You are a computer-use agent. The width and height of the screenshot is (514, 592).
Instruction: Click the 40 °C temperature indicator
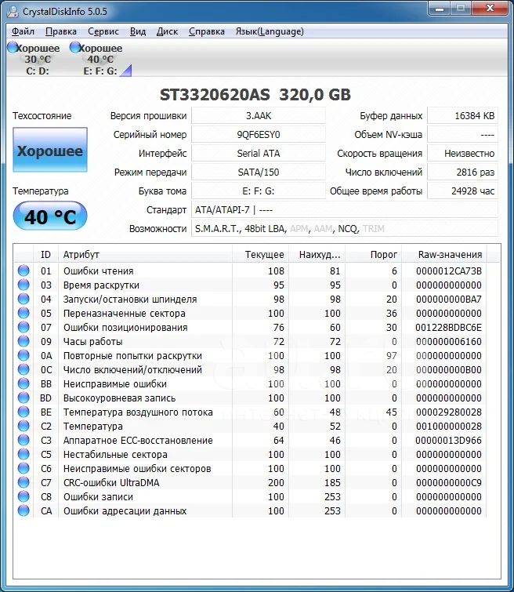tap(50, 216)
